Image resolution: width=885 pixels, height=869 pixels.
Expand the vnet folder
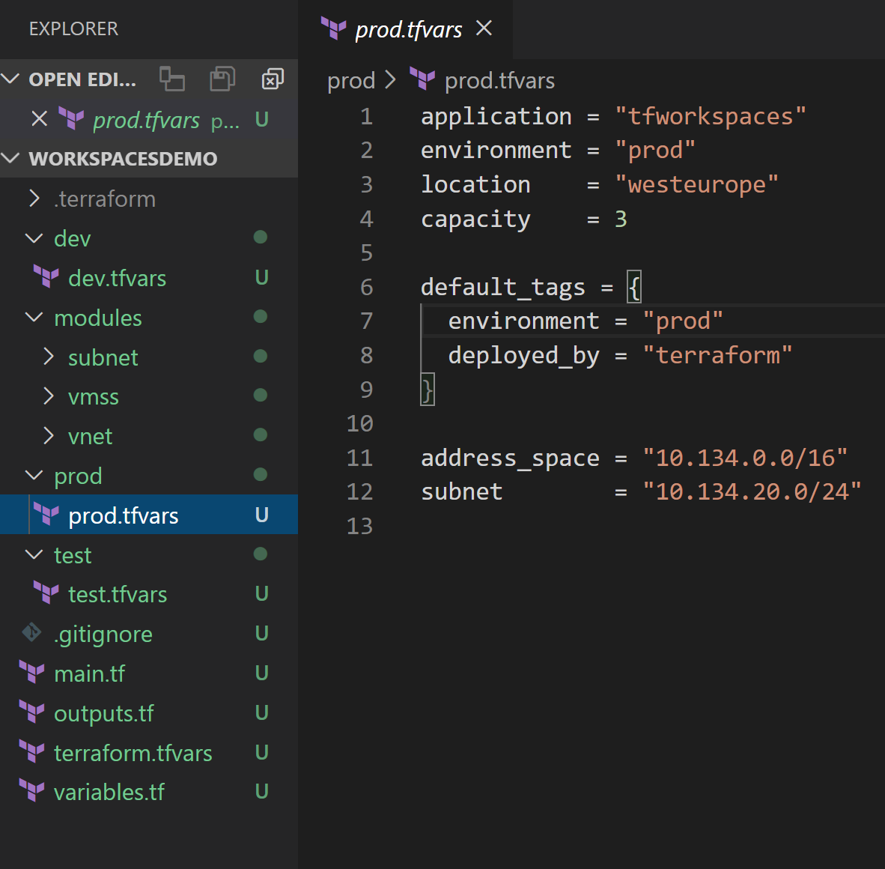[x=49, y=436]
